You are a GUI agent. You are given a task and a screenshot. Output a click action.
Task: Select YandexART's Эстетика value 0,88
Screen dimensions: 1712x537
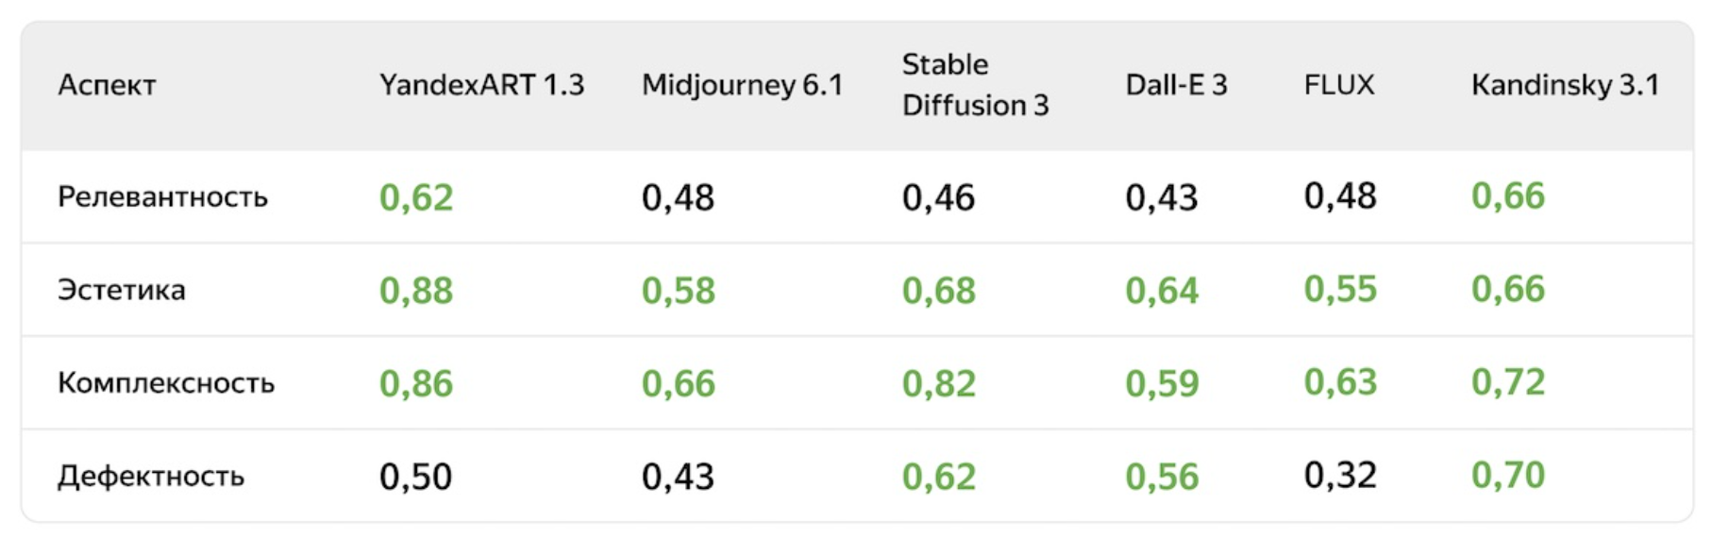coord(416,291)
